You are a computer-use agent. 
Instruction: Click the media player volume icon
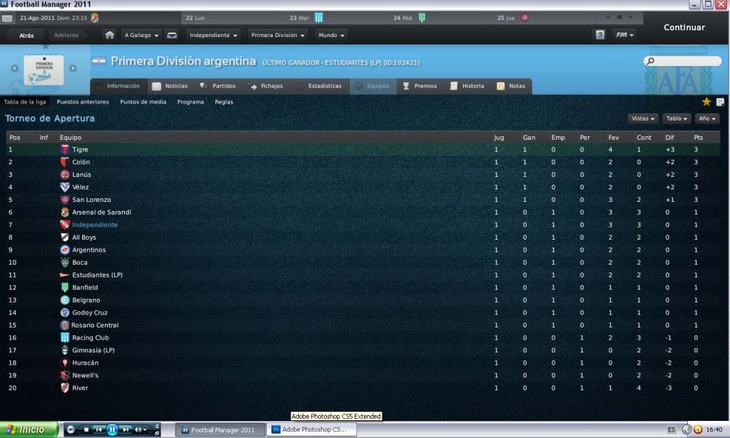[138, 429]
